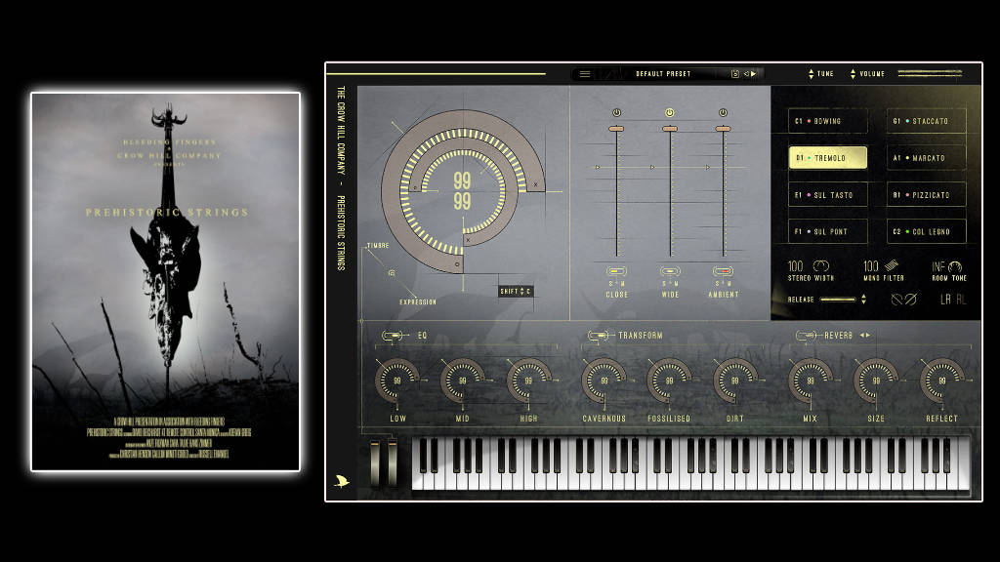The image size is (1000, 562).
Task: Open the Default Preset dropdown
Action: point(663,73)
